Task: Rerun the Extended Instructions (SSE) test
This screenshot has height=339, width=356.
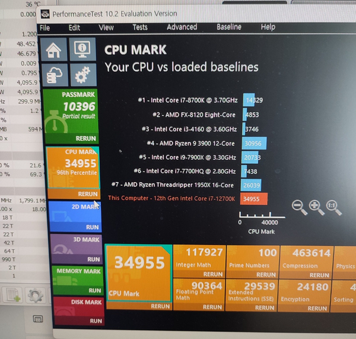Action: [265, 308]
